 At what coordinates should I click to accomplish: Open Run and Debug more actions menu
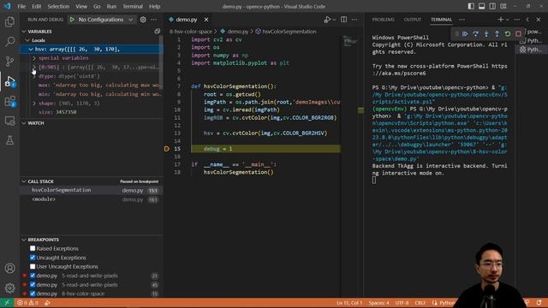click(x=154, y=20)
